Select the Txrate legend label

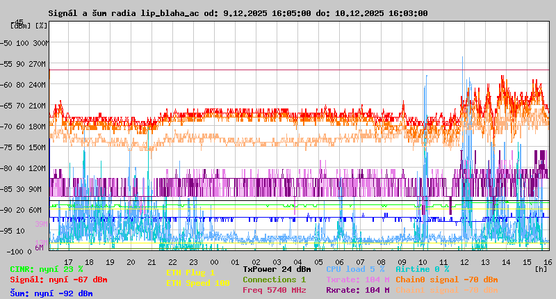(357, 280)
